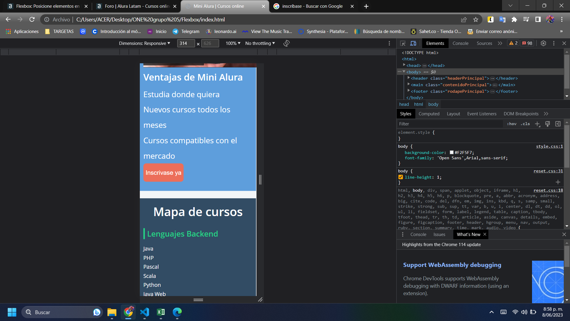570x321 pixels.
Task: Switch to the Console tab in DevTools
Action: point(460,43)
